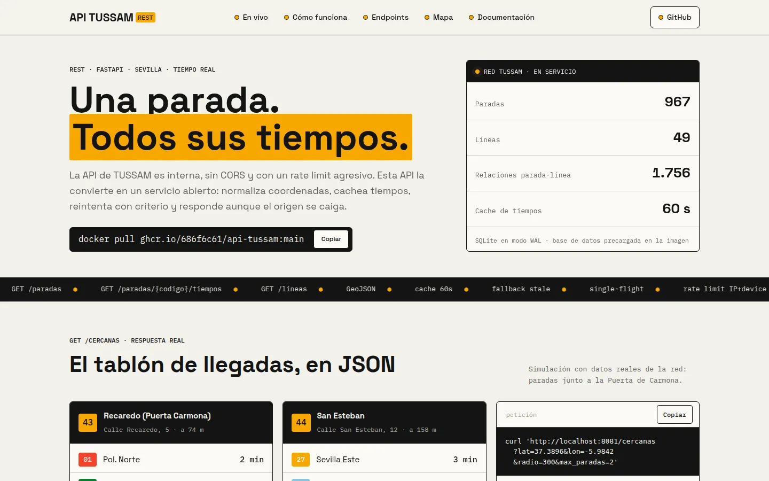Click the Pol. Norte arrival row

click(171, 459)
